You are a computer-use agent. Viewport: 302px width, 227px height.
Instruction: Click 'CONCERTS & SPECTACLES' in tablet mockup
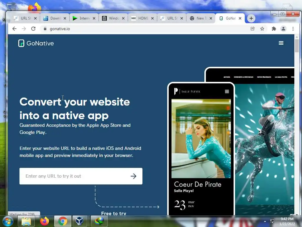point(243,77)
